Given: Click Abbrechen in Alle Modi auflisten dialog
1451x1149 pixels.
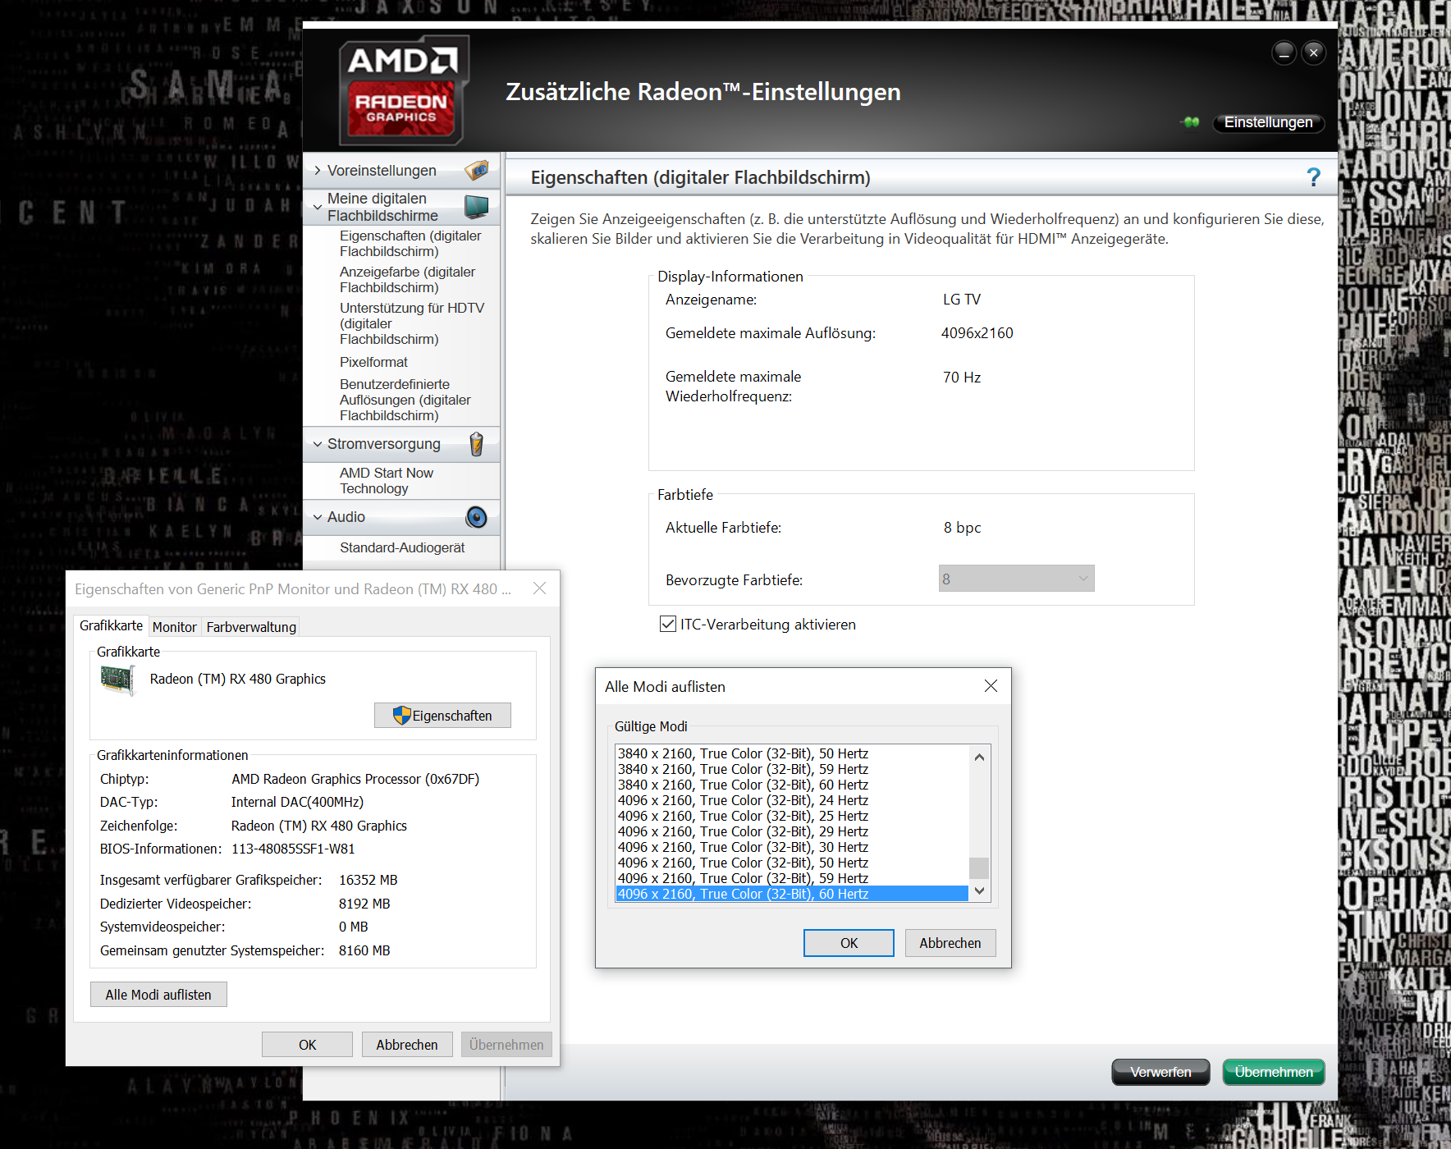Looking at the screenshot, I should 950,943.
